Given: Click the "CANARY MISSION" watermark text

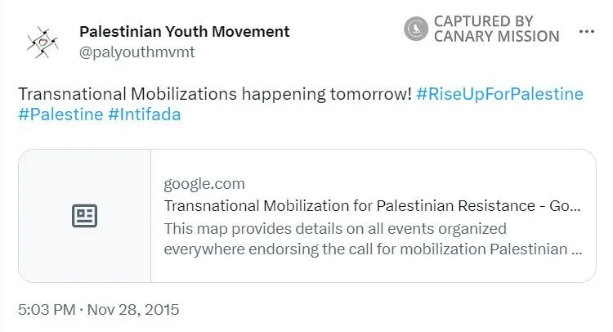Looking at the screenshot, I should [x=497, y=37].
